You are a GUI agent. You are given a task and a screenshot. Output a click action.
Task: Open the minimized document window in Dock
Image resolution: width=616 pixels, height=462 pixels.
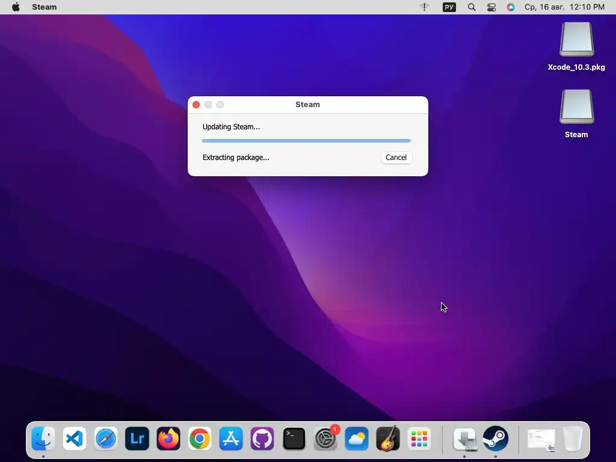(541, 439)
